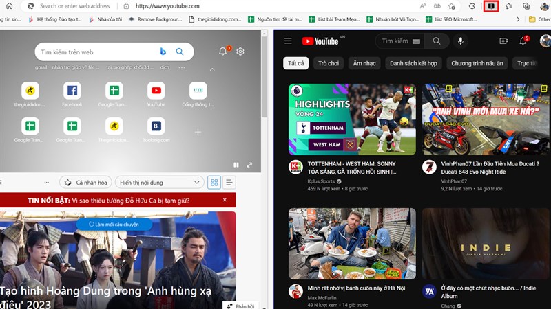This screenshot has width=551, height=309.
Task: Open YouTube notifications bell
Action: coord(523,41)
